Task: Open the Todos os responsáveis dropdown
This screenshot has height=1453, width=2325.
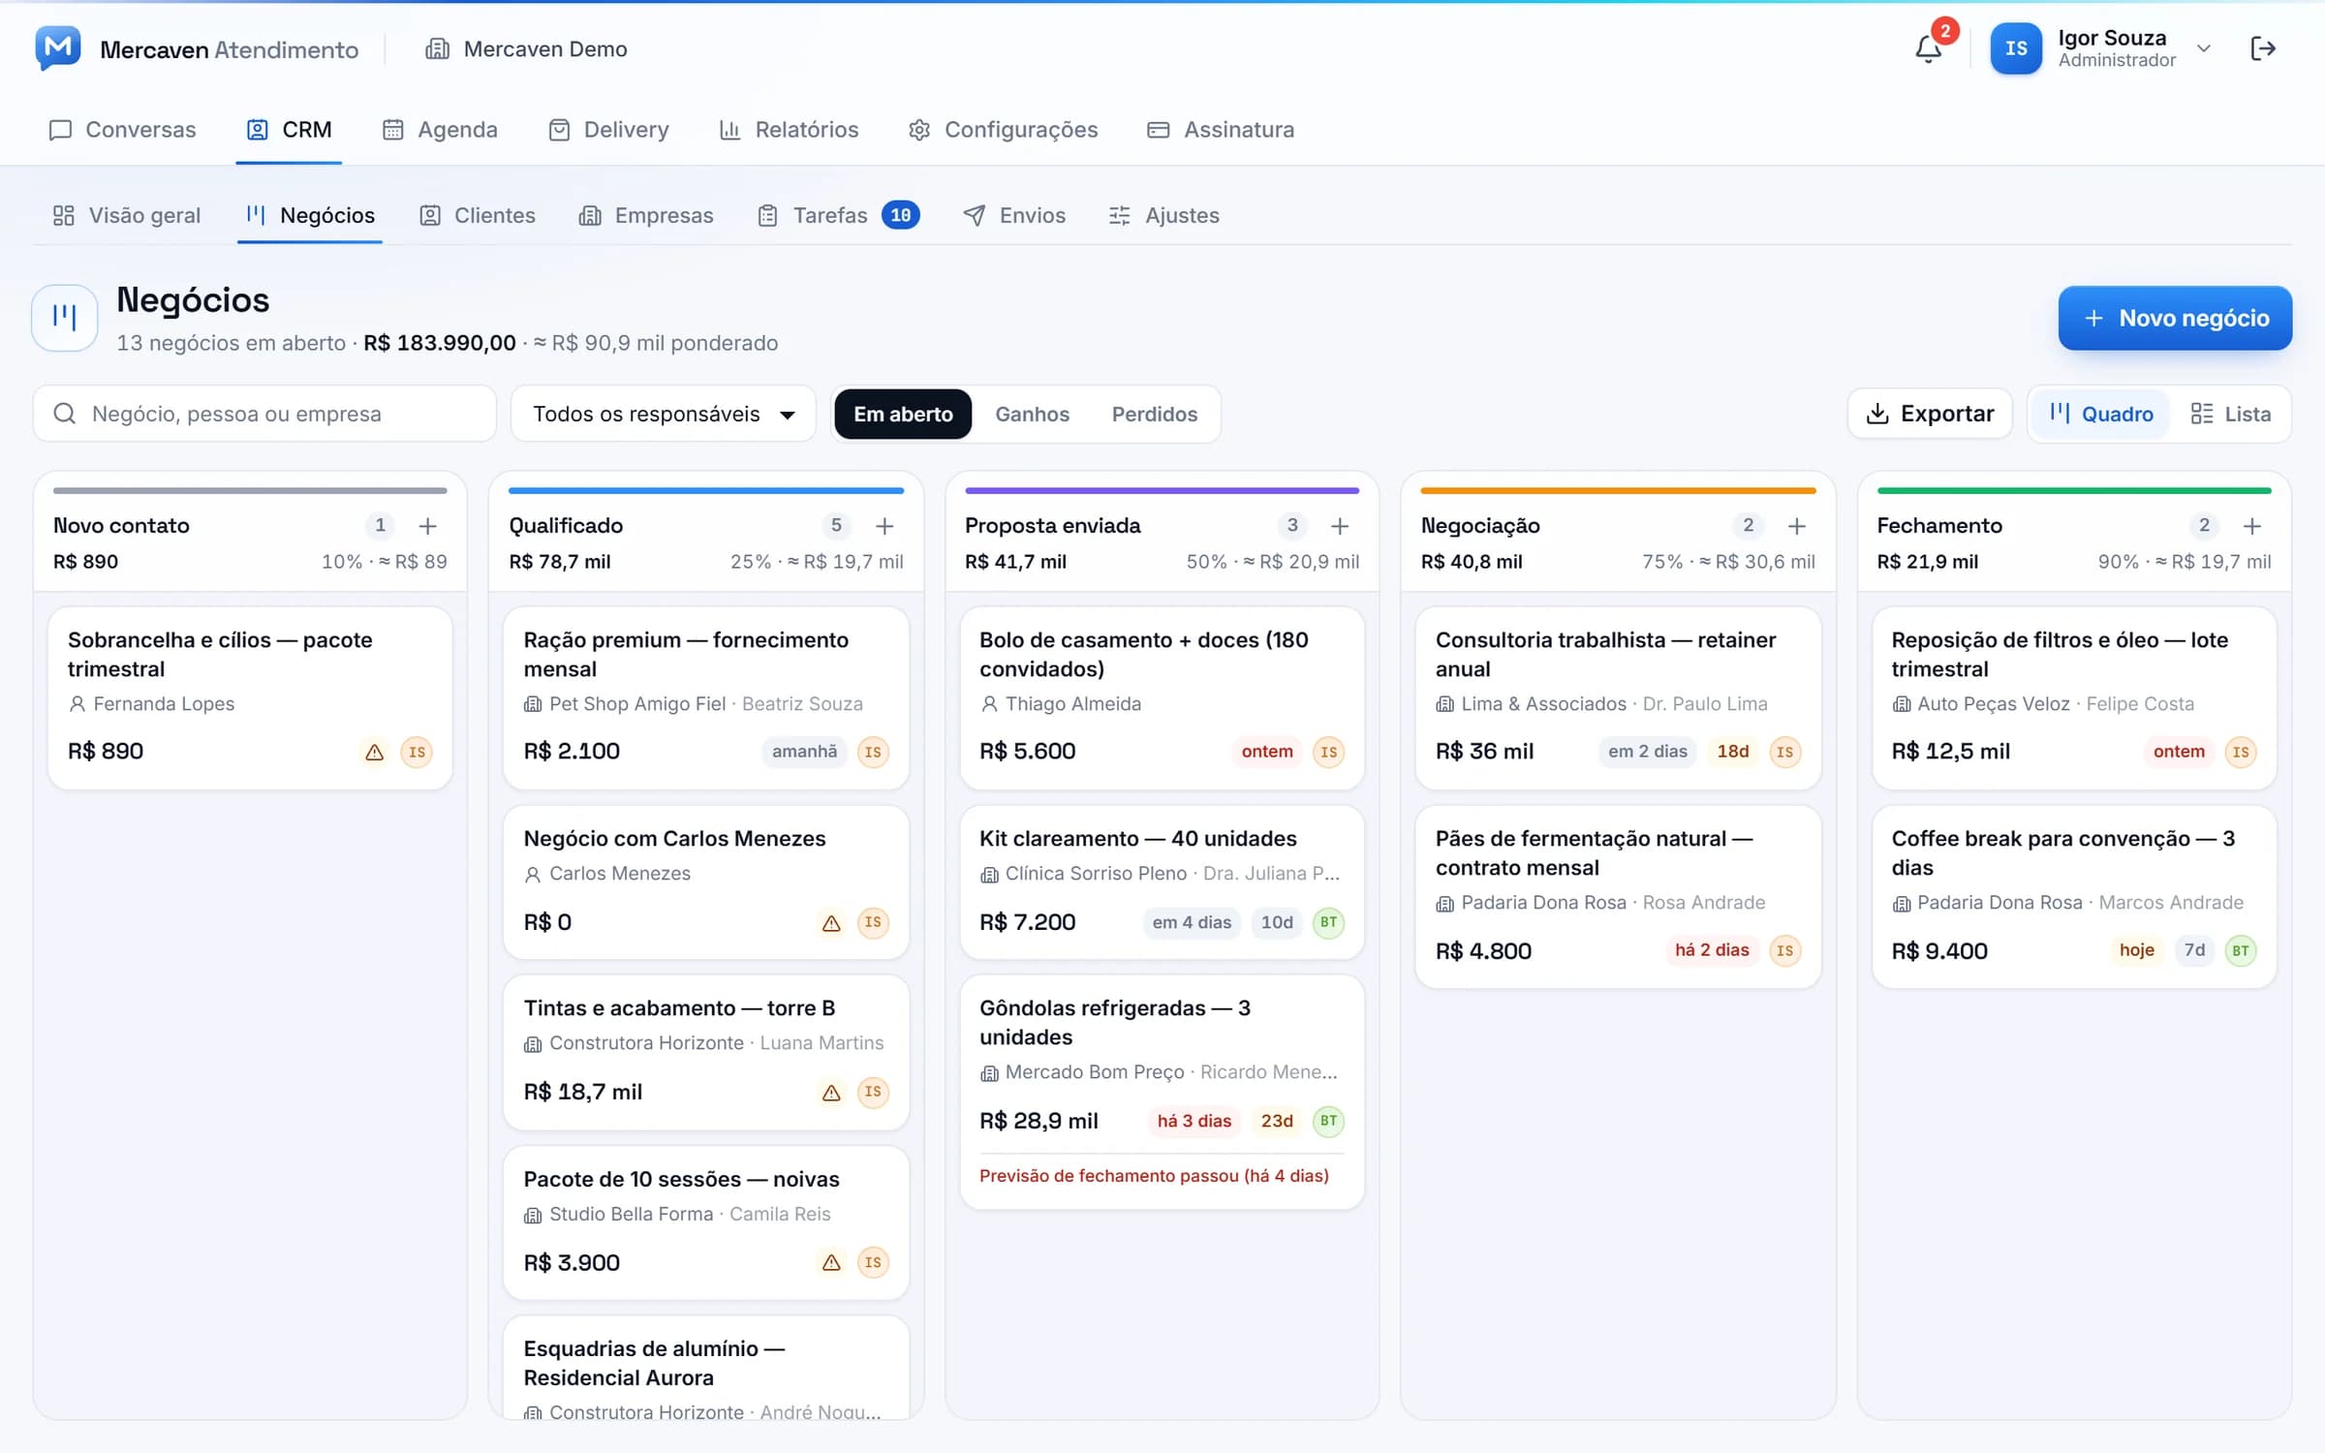Action: [x=664, y=414]
